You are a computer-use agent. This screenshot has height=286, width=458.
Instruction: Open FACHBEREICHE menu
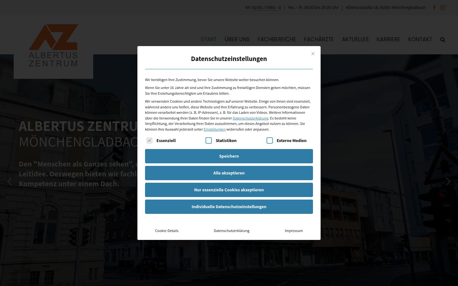pyautogui.click(x=277, y=39)
